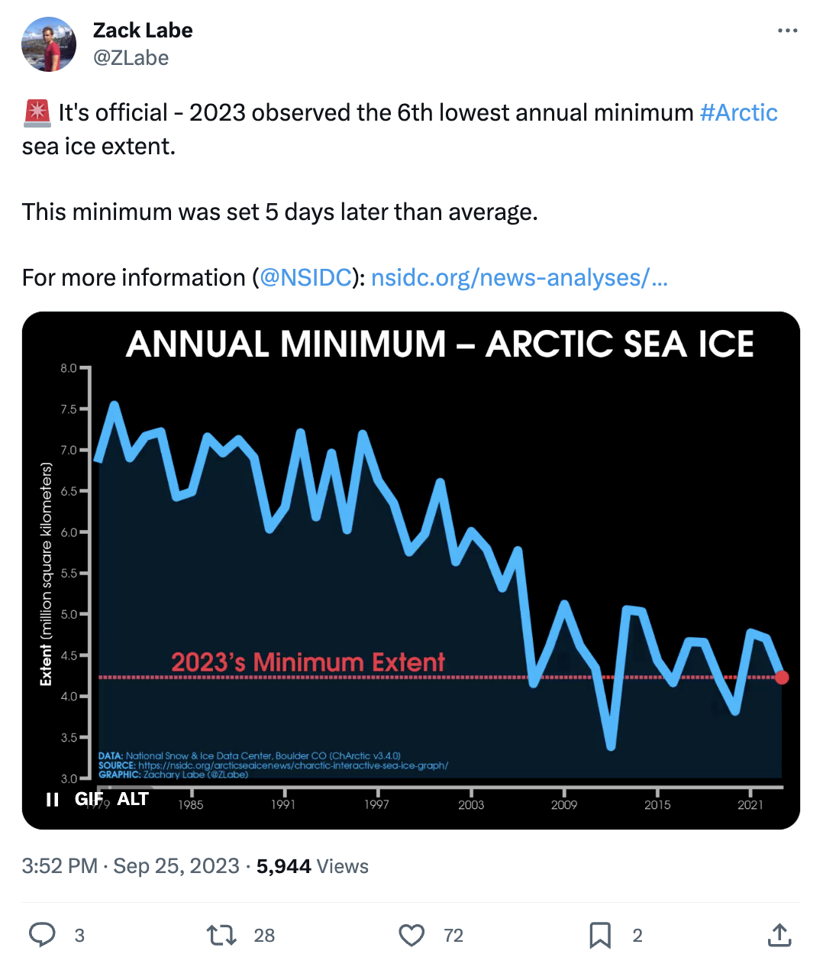Image resolution: width=823 pixels, height=967 pixels.
Task: Open the list of 28 reposts
Action: click(x=263, y=935)
